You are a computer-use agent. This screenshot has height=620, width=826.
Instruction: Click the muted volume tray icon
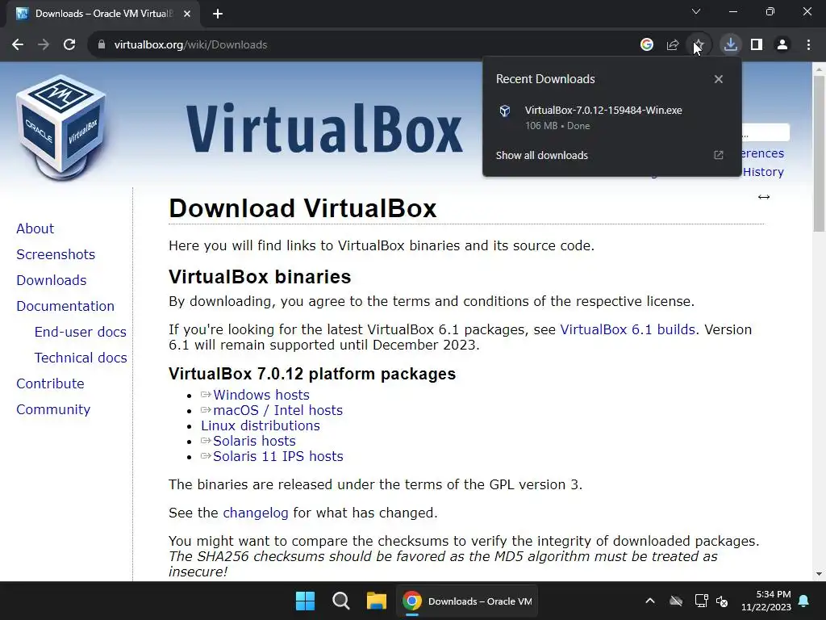click(x=722, y=601)
